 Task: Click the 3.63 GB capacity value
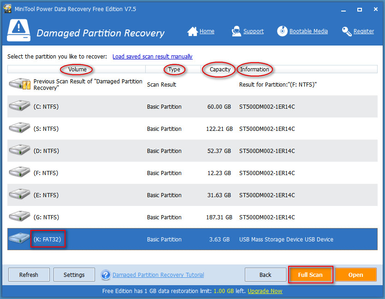(219, 240)
